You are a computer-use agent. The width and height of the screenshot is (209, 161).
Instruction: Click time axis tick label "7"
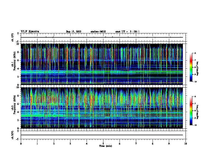coord(136,144)
